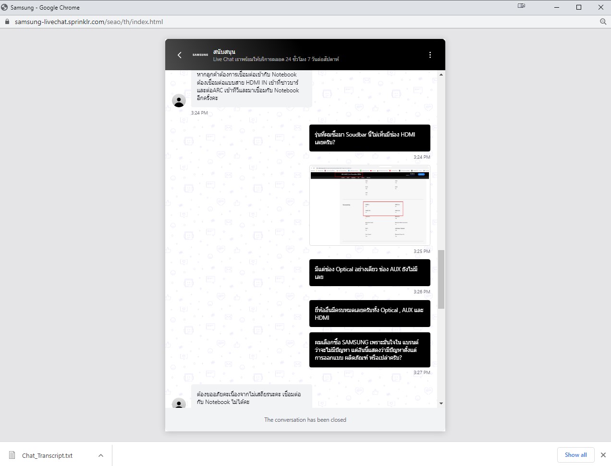Click the agent message about HDMI IN
This screenshot has height=466, width=611.
tap(252, 89)
